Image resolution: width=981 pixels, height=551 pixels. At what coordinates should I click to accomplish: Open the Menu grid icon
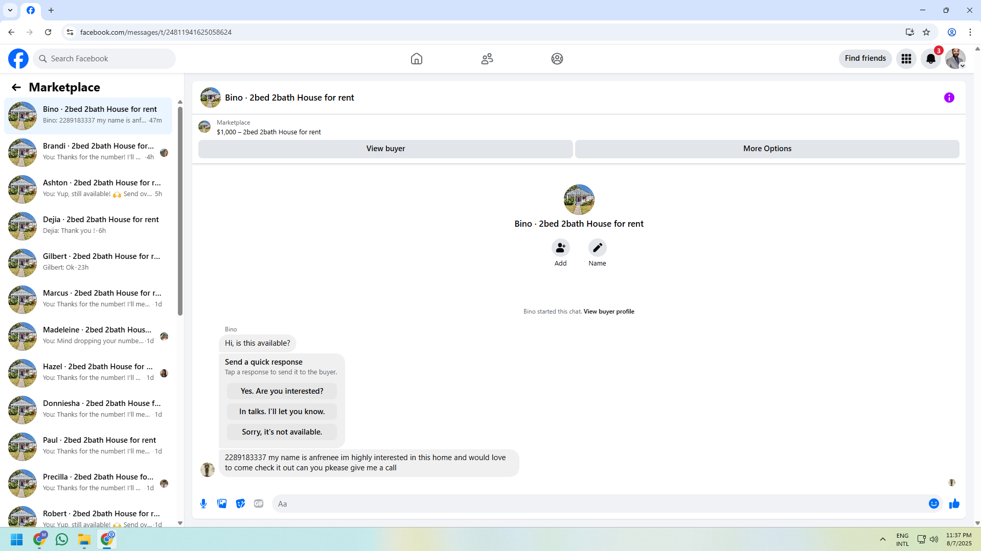(x=906, y=59)
